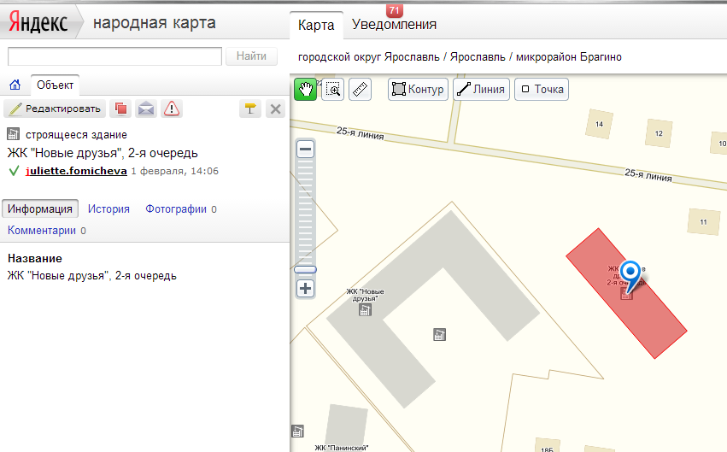Screen dimensions: 727x452
Task: Click the envelope message icon
Action: tap(146, 109)
